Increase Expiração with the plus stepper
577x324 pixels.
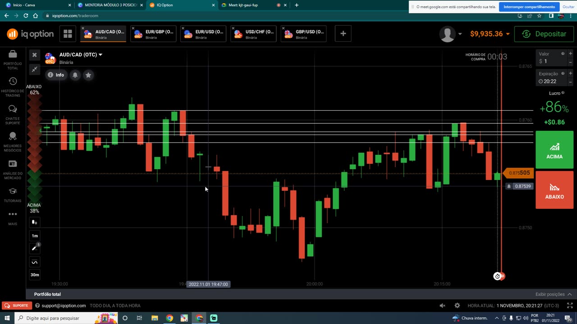(x=570, y=73)
